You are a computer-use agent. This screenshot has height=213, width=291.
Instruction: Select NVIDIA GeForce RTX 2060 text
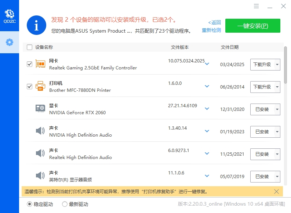click(x=77, y=113)
